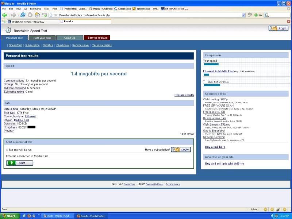Open the Help menu
This screenshot has width=292, height=219.
(55, 9)
